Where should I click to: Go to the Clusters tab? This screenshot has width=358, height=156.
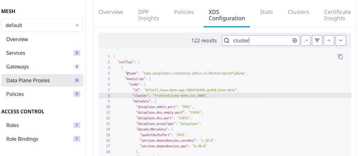tap(298, 12)
